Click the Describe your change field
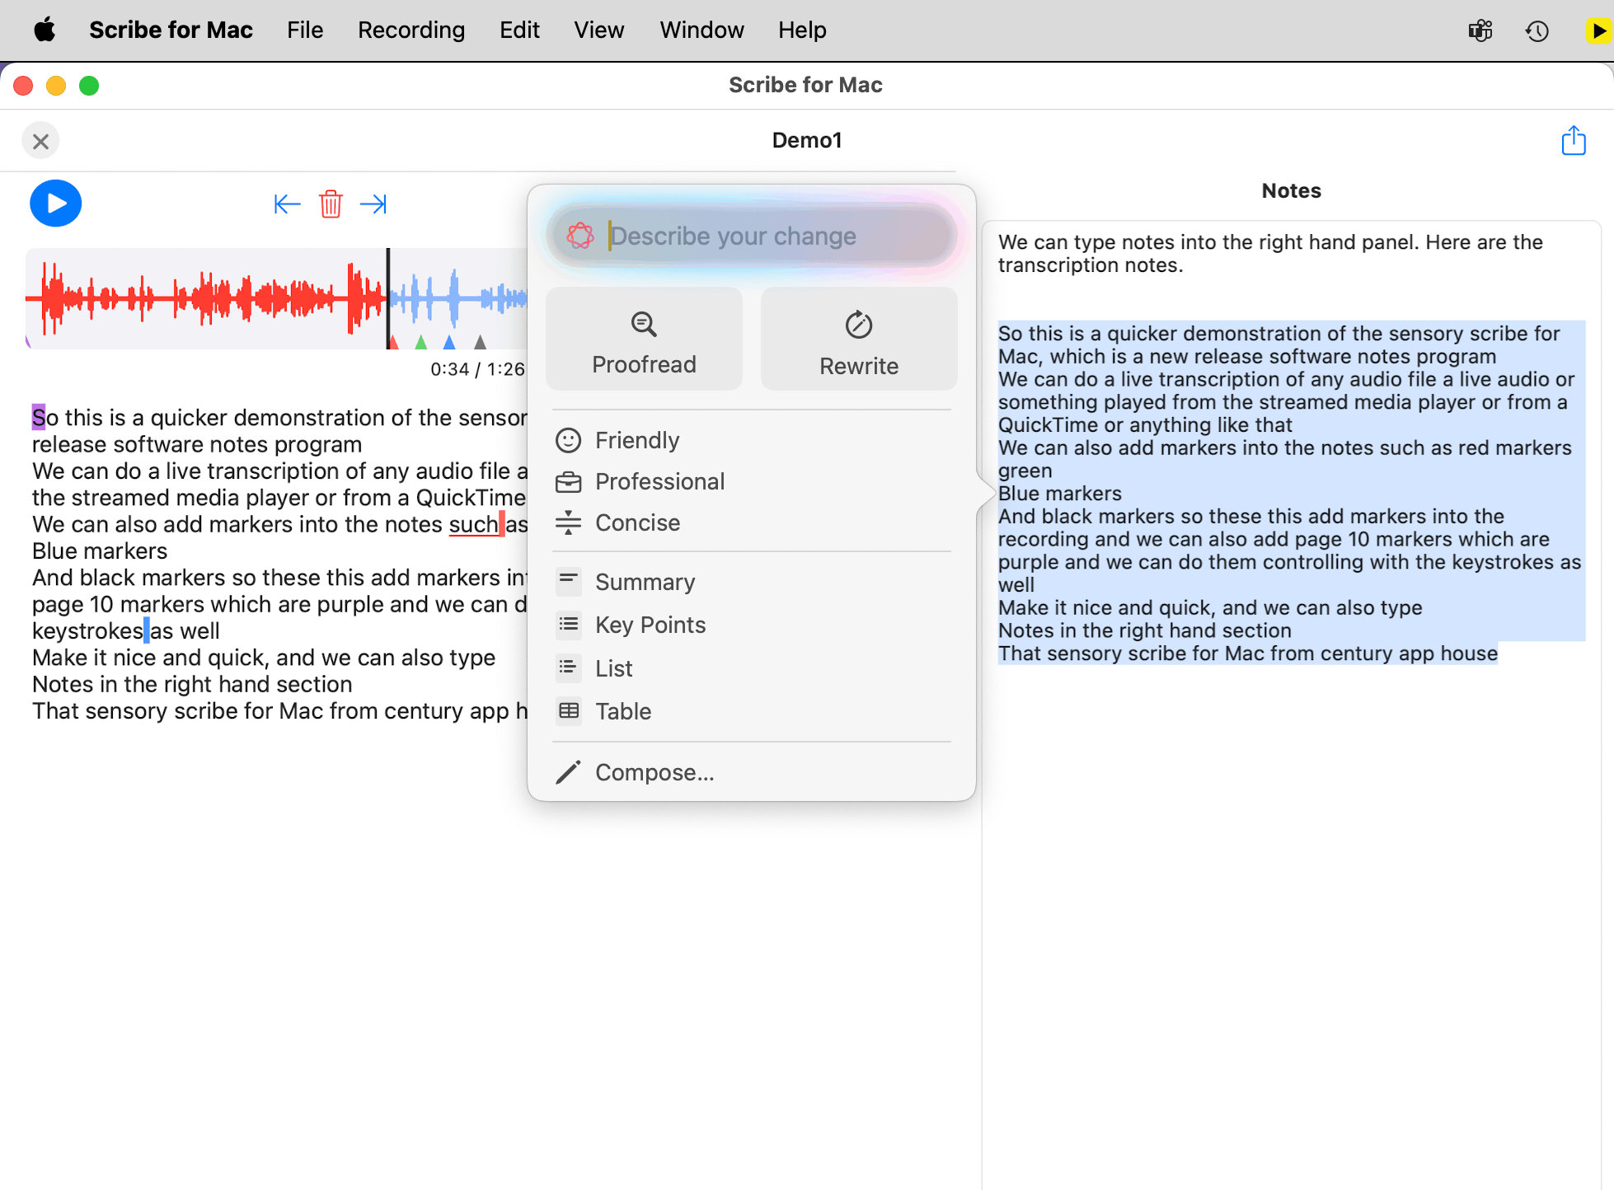Viewport: 1614px width, 1190px height. [750, 237]
